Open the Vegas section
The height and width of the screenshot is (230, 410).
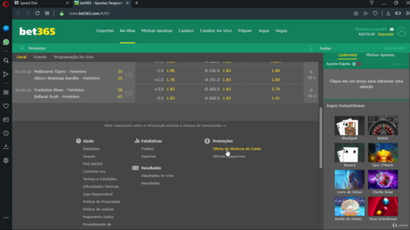[281, 31]
